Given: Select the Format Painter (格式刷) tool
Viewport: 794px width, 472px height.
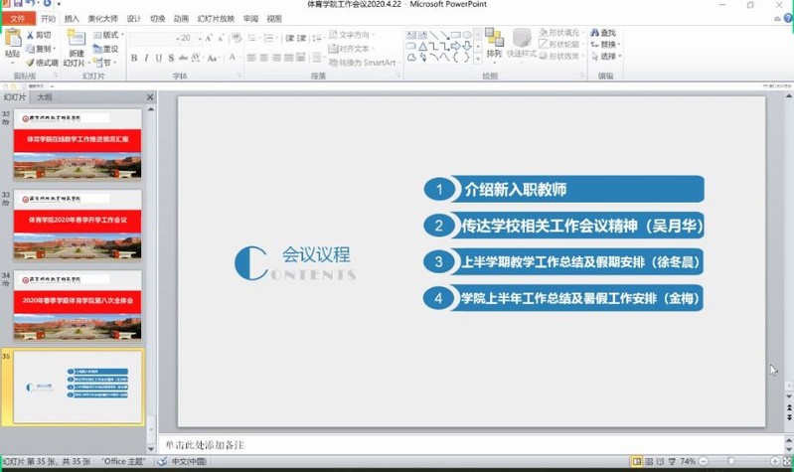Looking at the screenshot, I should [41, 63].
